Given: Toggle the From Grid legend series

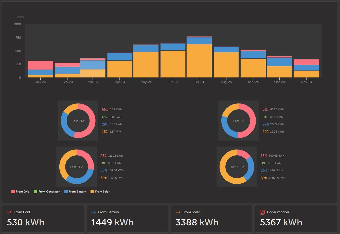Looking at the screenshot, I should (x=20, y=192).
